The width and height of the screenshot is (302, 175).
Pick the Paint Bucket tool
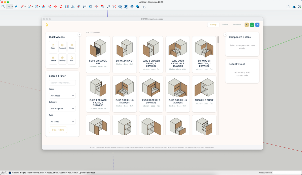point(90,7)
